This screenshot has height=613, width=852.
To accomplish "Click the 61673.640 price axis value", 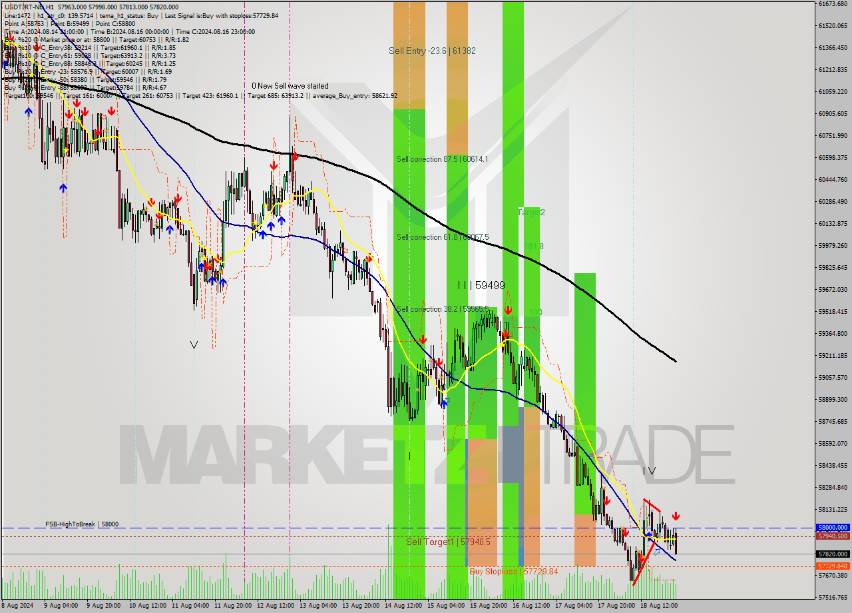I will [833, 4].
